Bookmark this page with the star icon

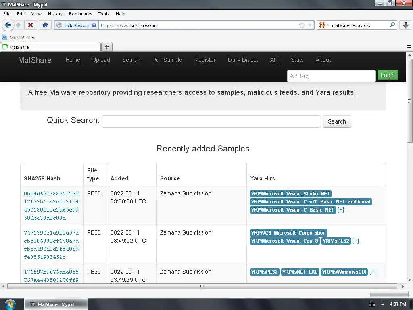click(302, 25)
